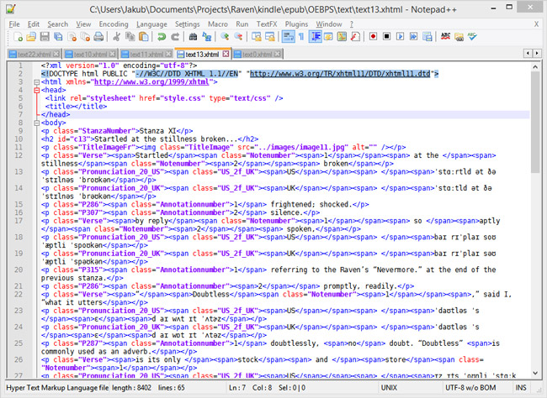This screenshot has height=398, width=547.
Task: Toggle the indent guide display
Action: coord(316,37)
